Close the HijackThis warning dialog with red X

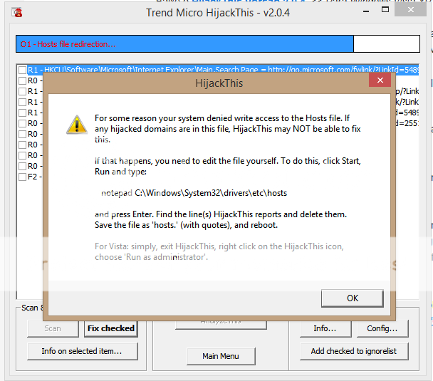point(380,80)
